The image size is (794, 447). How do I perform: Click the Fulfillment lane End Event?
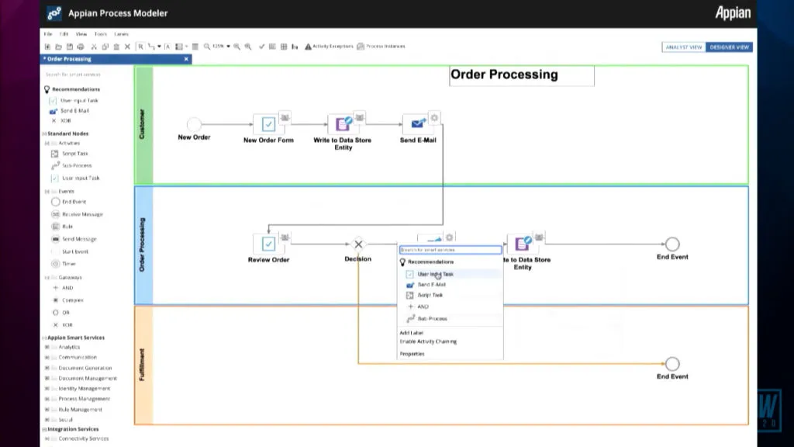(672, 364)
